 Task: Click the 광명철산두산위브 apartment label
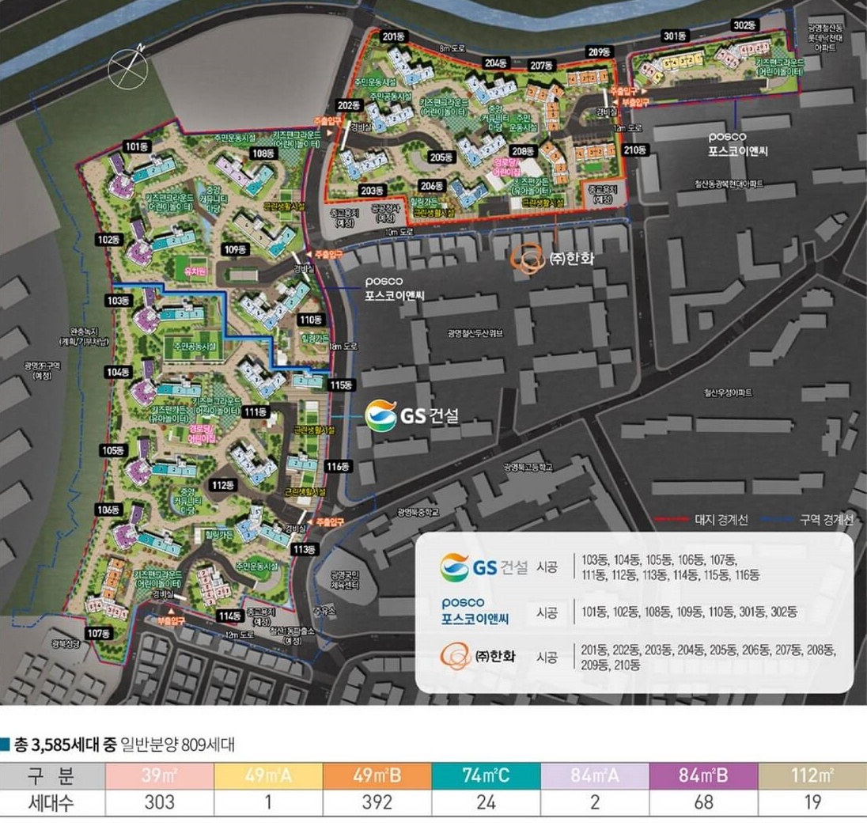(x=475, y=333)
